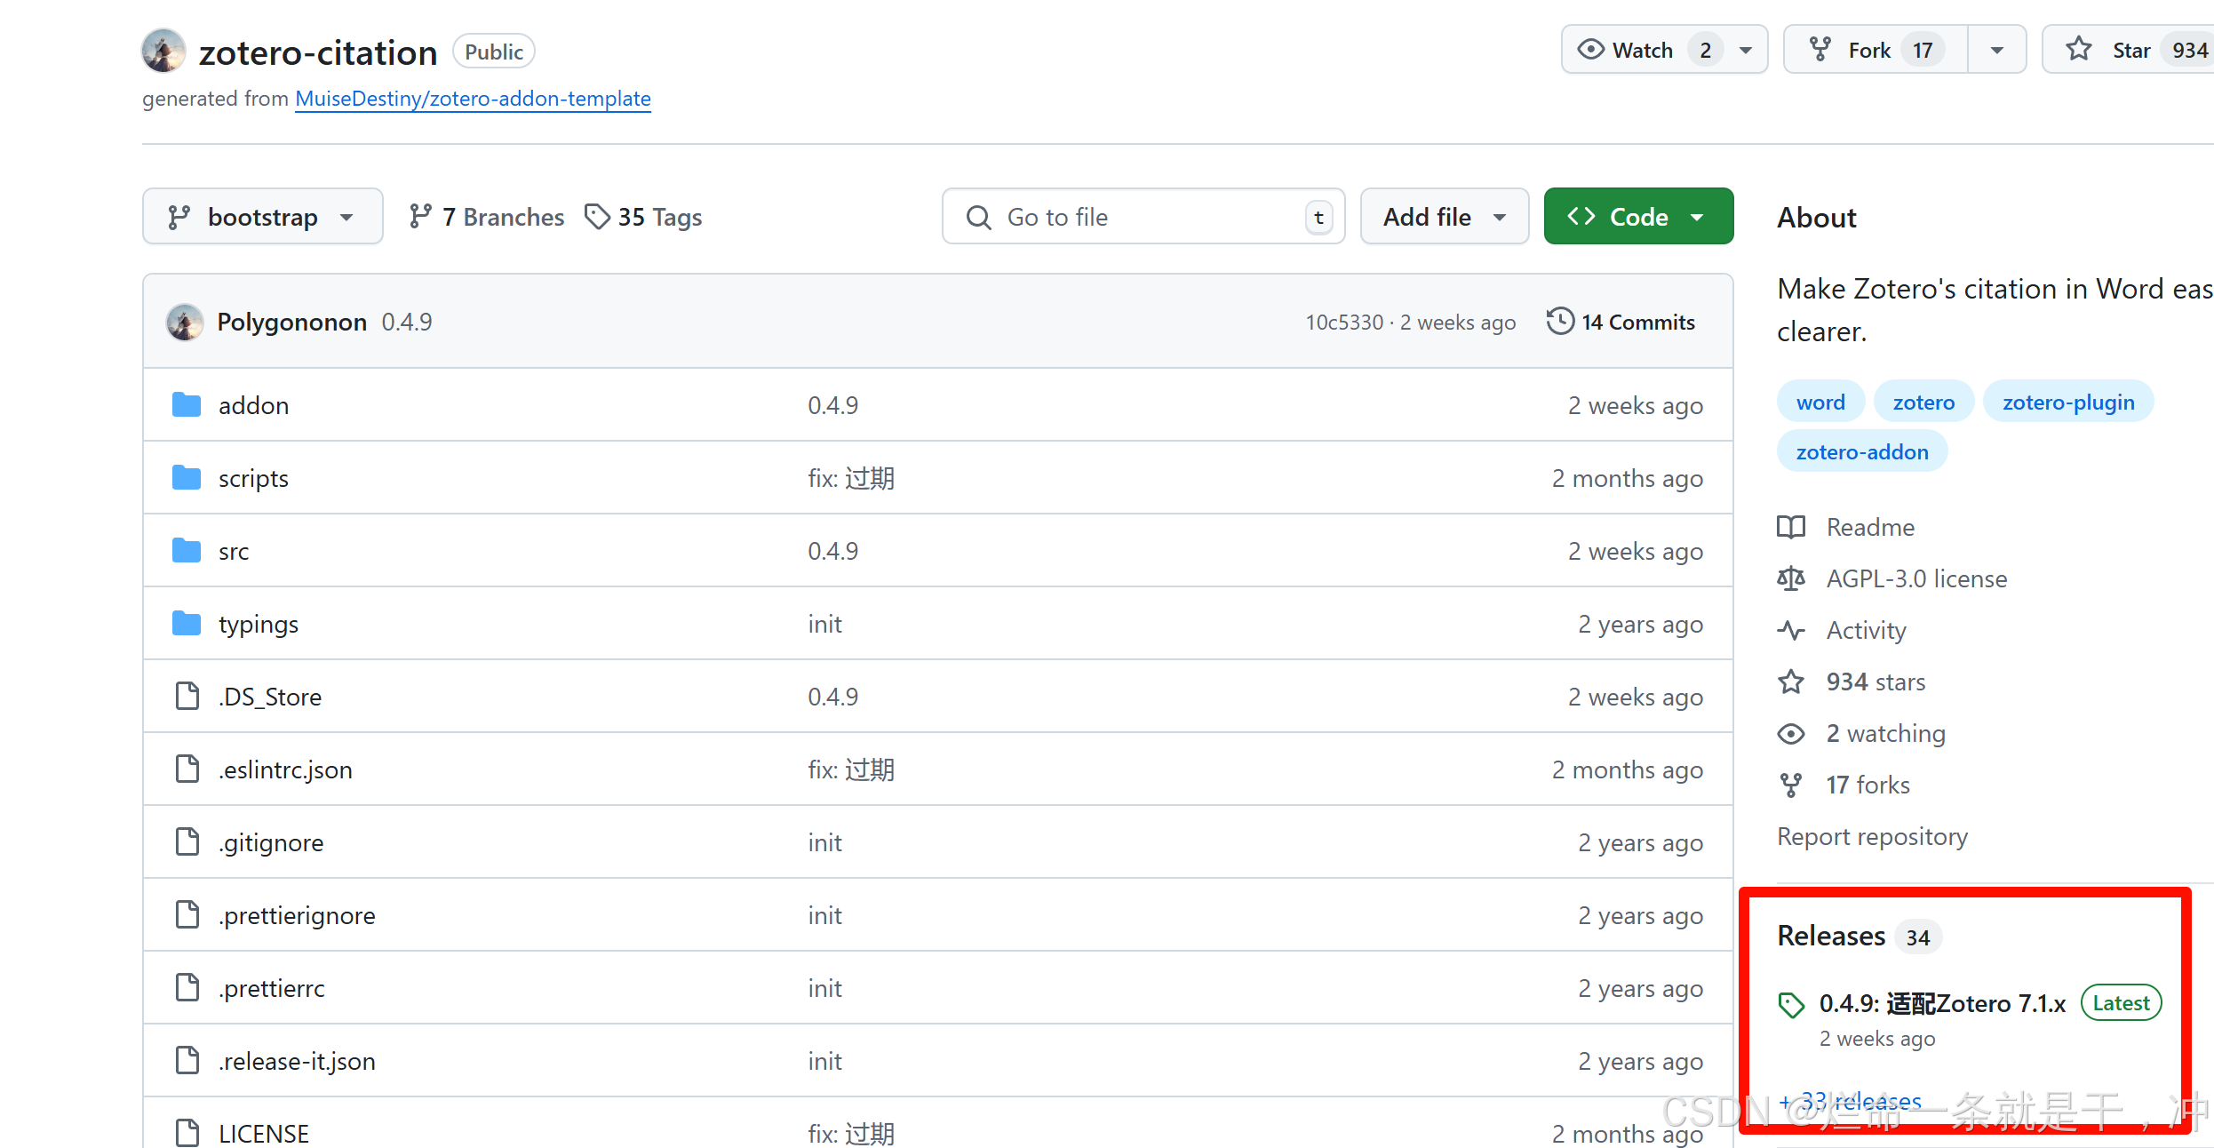This screenshot has width=2214, height=1148.
Task: Expand the Add file dropdown
Action: pos(1444,217)
